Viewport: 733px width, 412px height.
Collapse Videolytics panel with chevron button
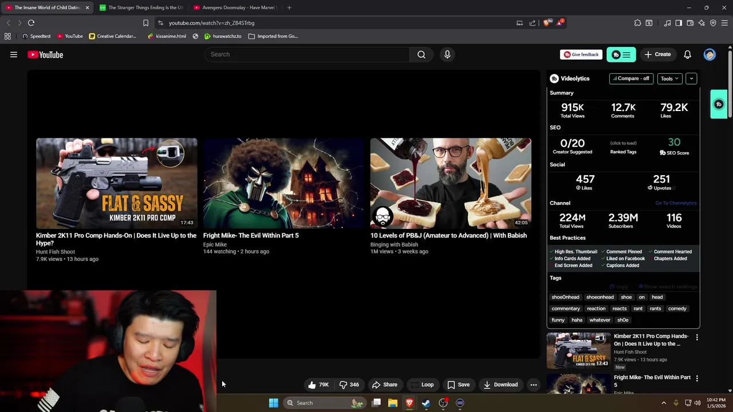pyautogui.click(x=691, y=78)
